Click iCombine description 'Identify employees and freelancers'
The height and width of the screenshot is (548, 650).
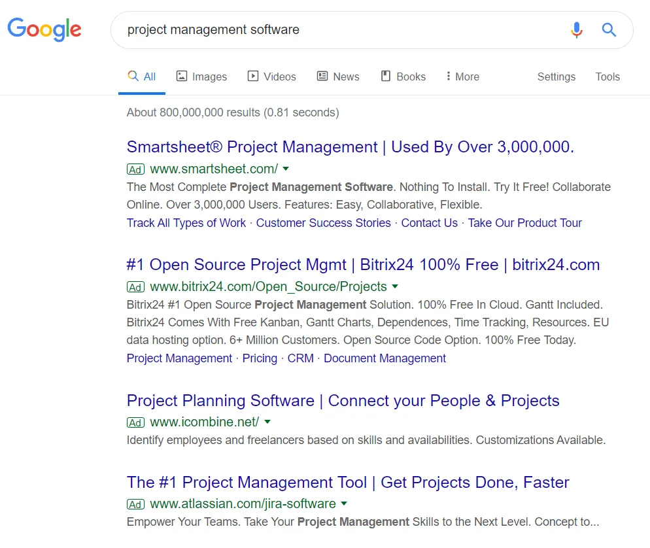click(366, 440)
